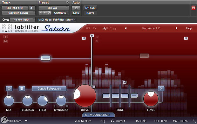
Task: Solo the right band with S button
Action: click(97, 37)
